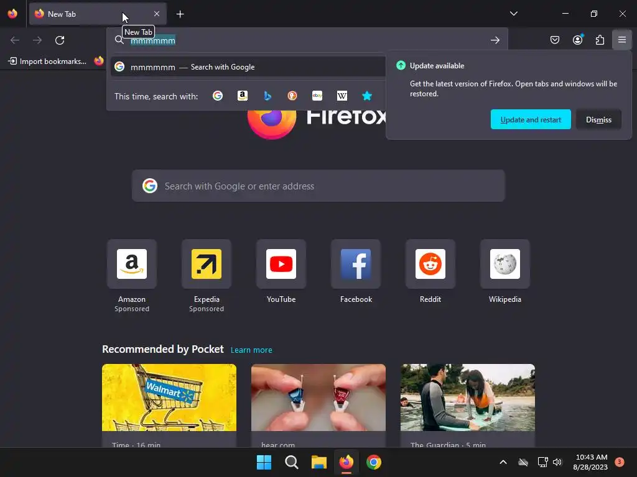Click Firefox icon in taskbar
637x477 pixels.
pos(346,462)
